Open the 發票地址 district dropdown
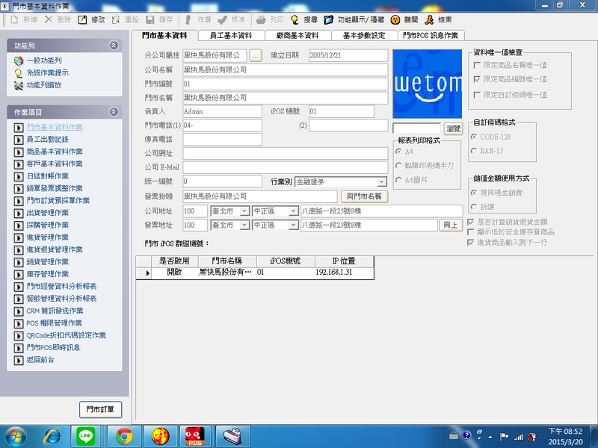 pyautogui.click(x=293, y=225)
